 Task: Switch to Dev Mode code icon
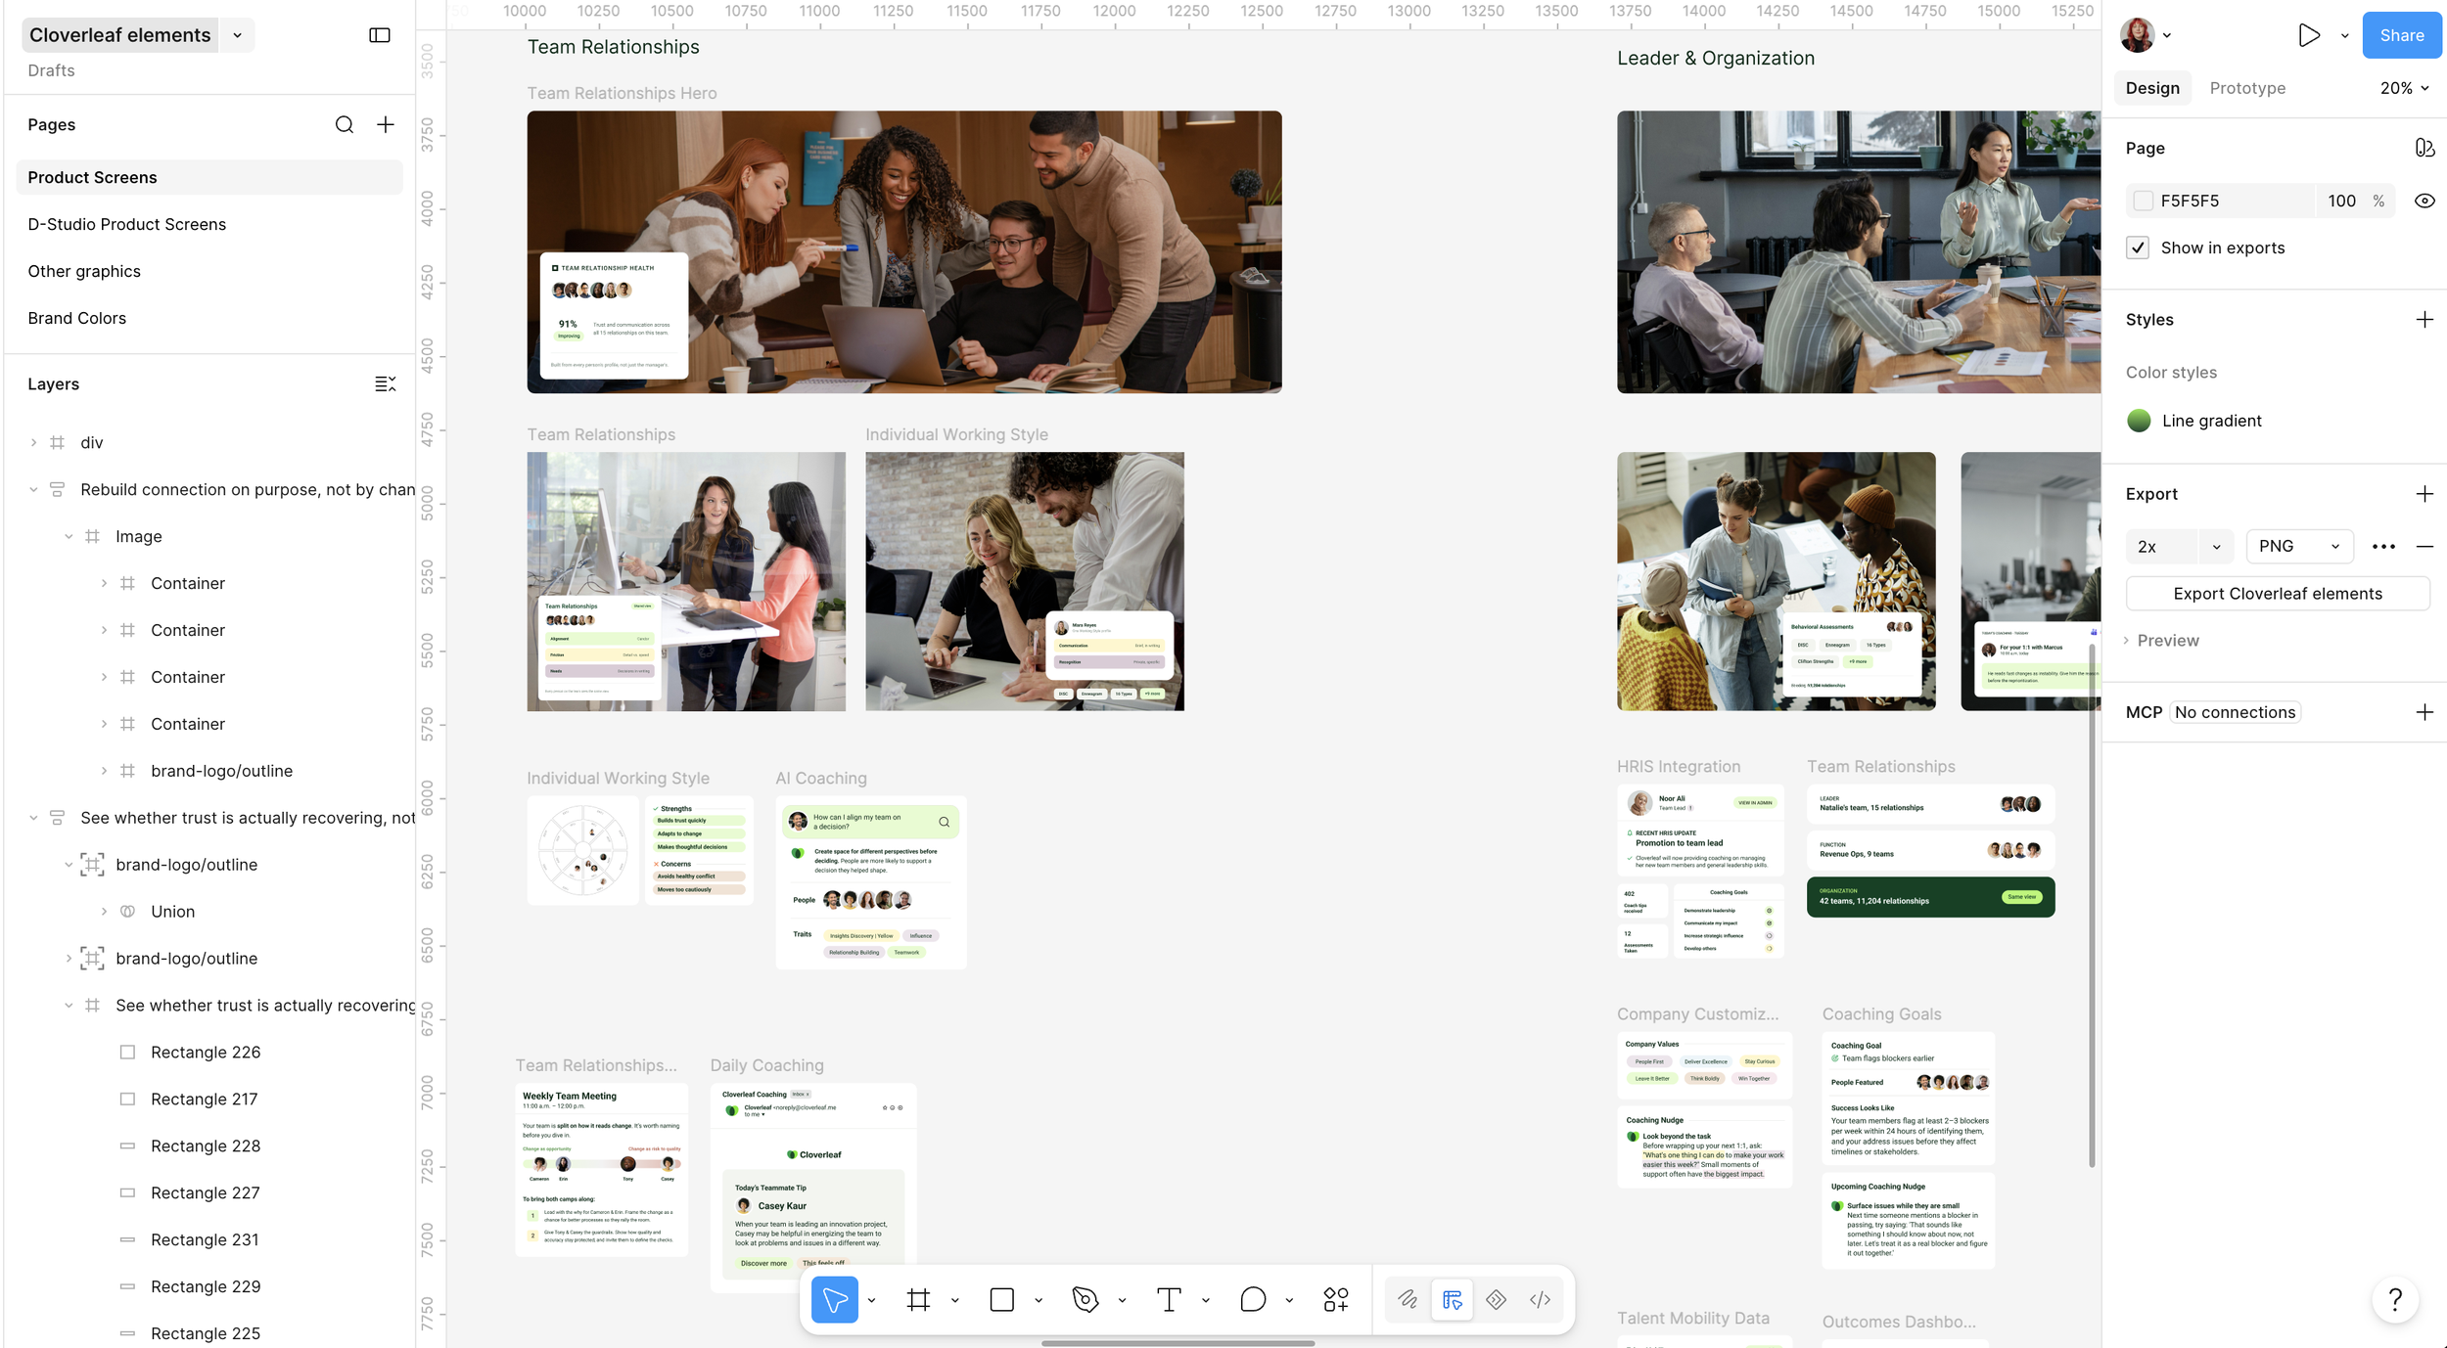point(1540,1299)
